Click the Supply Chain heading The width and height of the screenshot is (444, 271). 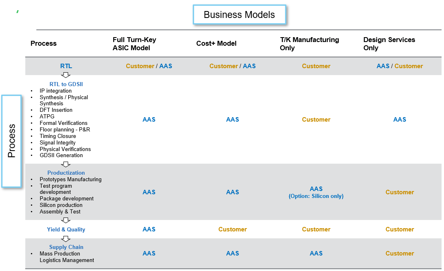point(66,247)
